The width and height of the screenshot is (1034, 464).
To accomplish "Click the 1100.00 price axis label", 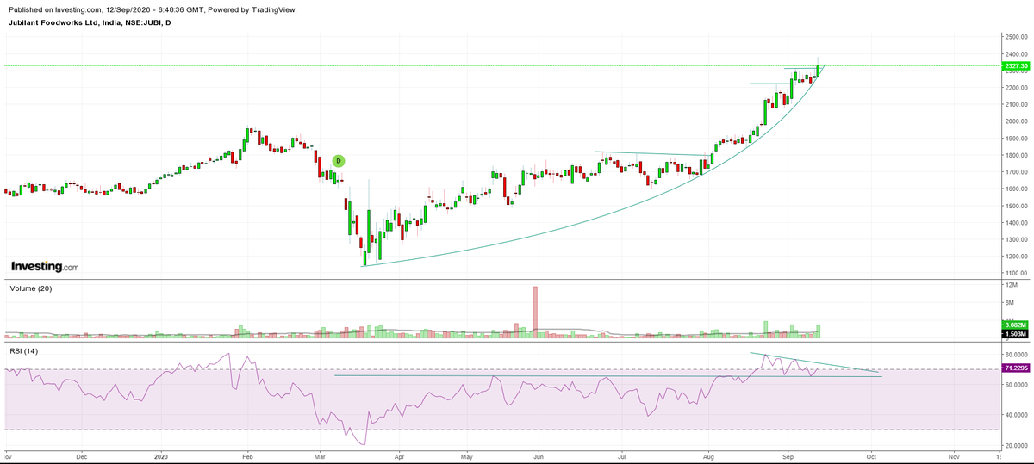I will [x=1017, y=273].
